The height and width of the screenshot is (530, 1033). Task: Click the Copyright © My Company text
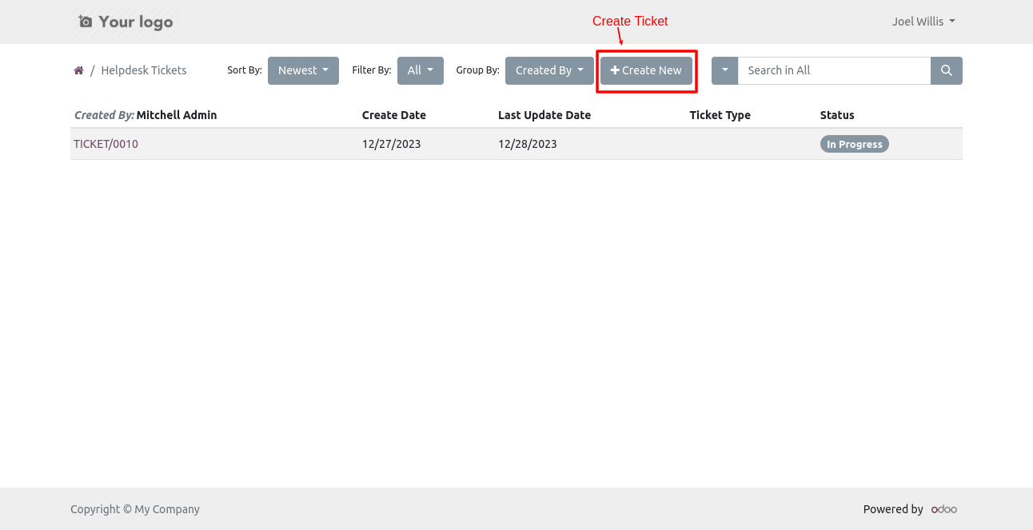click(x=135, y=509)
